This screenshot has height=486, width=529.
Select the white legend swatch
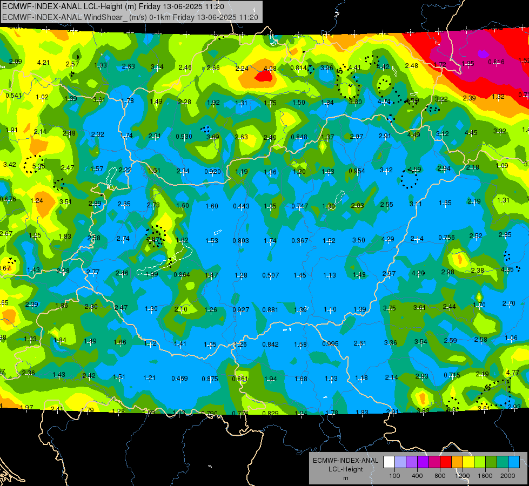(389, 462)
